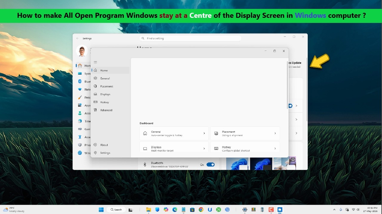Select Displays in the front window sidebar
The width and height of the screenshot is (382, 214).
(x=110, y=94)
